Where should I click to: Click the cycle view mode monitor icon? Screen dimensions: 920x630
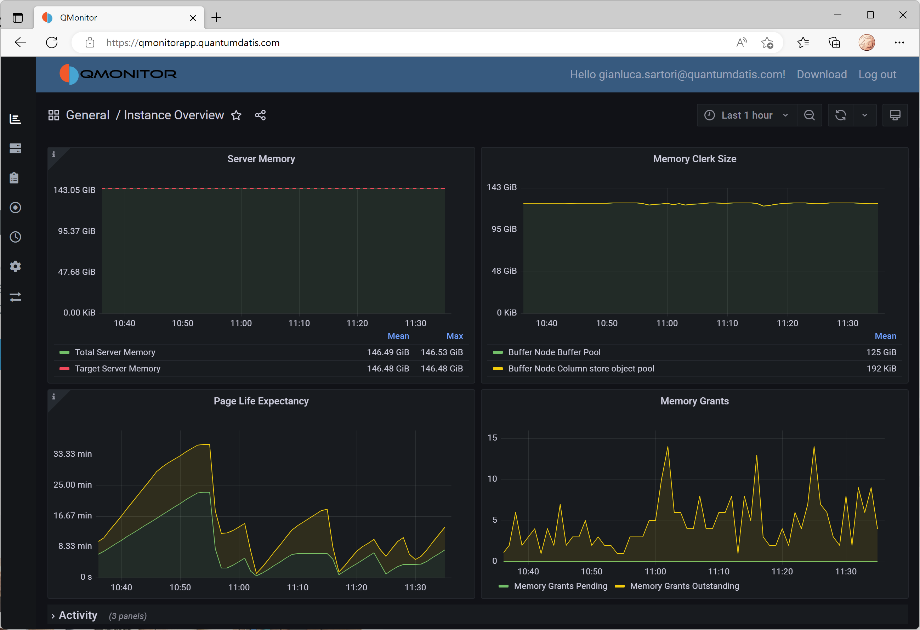[x=895, y=115]
